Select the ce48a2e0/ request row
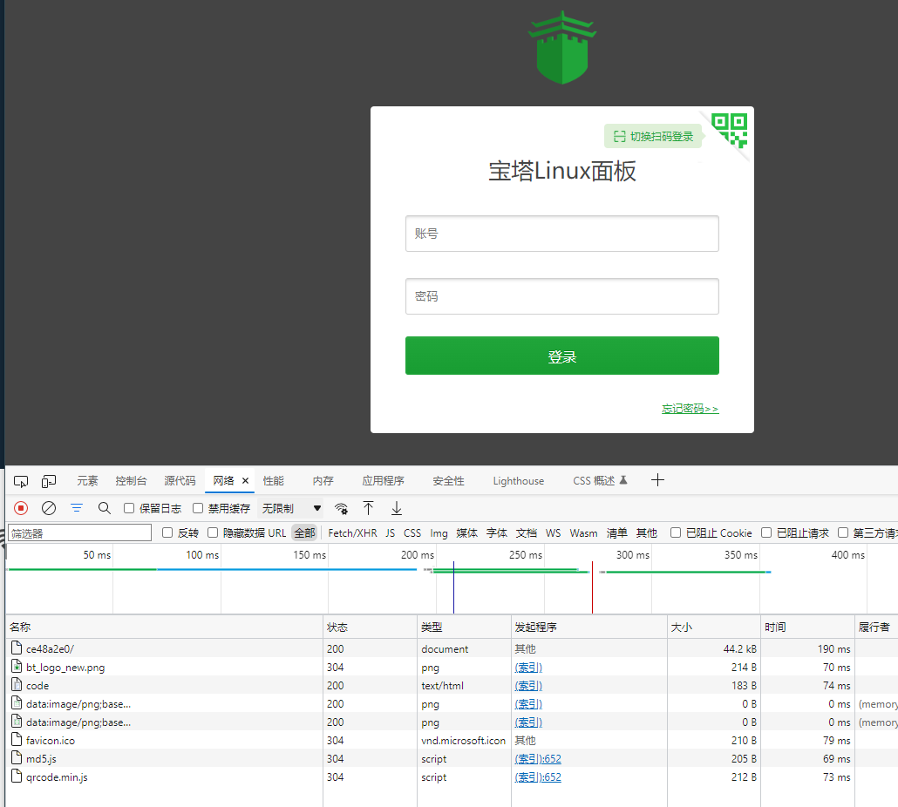This screenshot has width=898, height=807. (452, 648)
